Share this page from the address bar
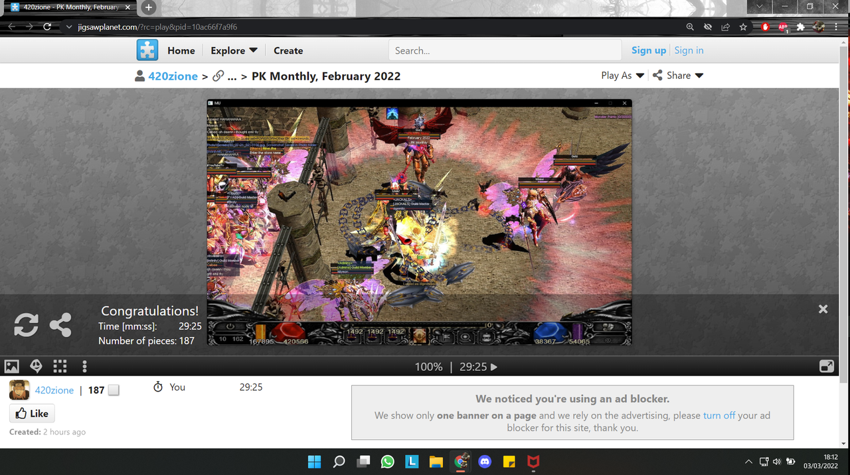The width and height of the screenshot is (850, 475). coord(725,27)
